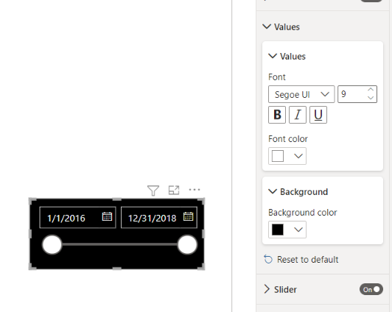Click the white Font color swatch
This screenshot has height=312, width=392.
[x=278, y=156]
